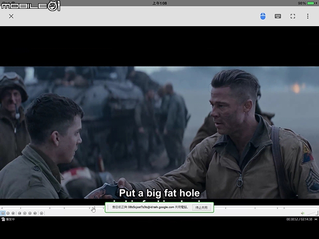The height and width of the screenshot is (239, 319).
Task: Open the three-dot overflow menu
Action: (307, 16)
